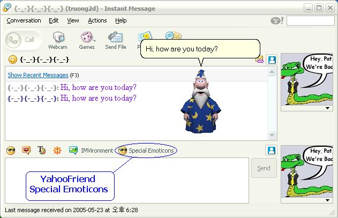Click scrollbar down arrow in message history

272,135
